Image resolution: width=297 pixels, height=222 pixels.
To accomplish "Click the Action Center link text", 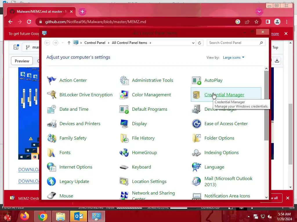I will [x=73, y=80].
